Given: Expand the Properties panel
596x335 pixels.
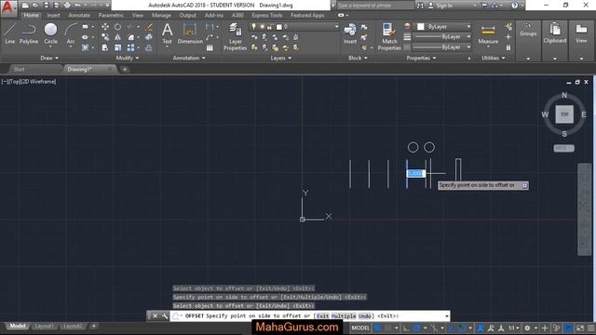Looking at the screenshot, I should (421, 58).
